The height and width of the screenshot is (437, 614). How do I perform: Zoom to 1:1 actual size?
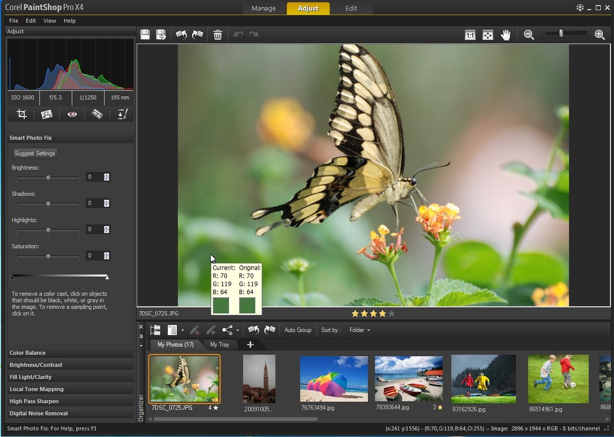(470, 35)
